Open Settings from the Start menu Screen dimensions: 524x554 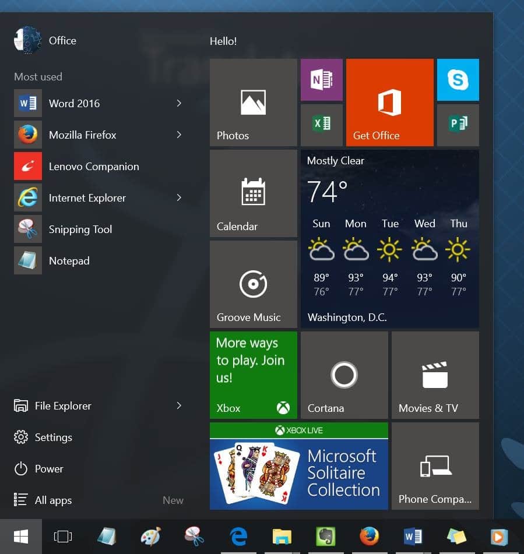(54, 437)
